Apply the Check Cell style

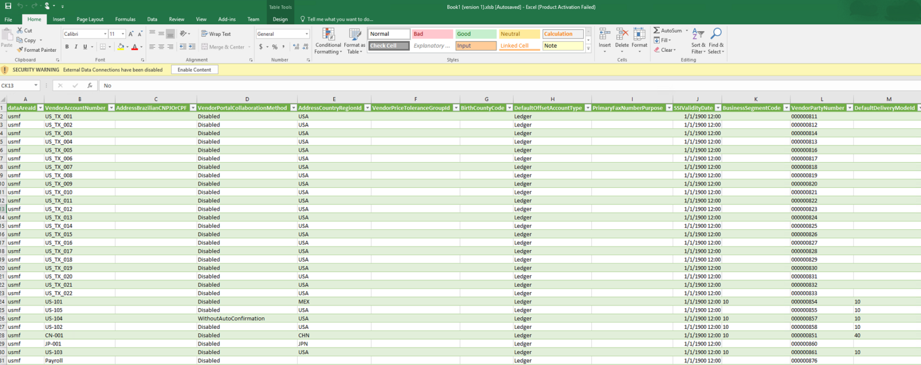click(389, 46)
